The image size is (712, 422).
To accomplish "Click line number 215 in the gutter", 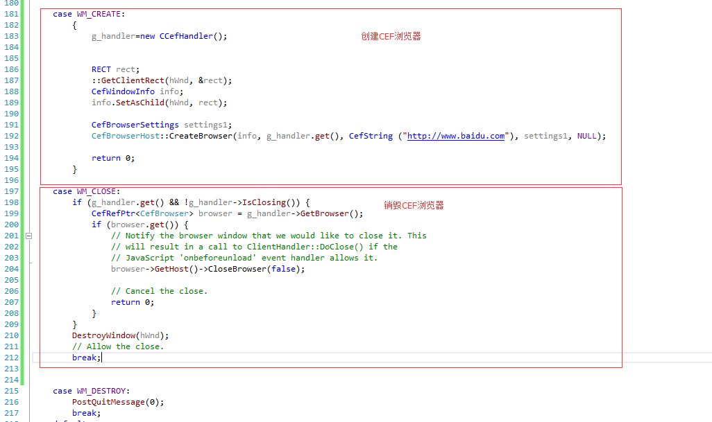I will pos(12,391).
